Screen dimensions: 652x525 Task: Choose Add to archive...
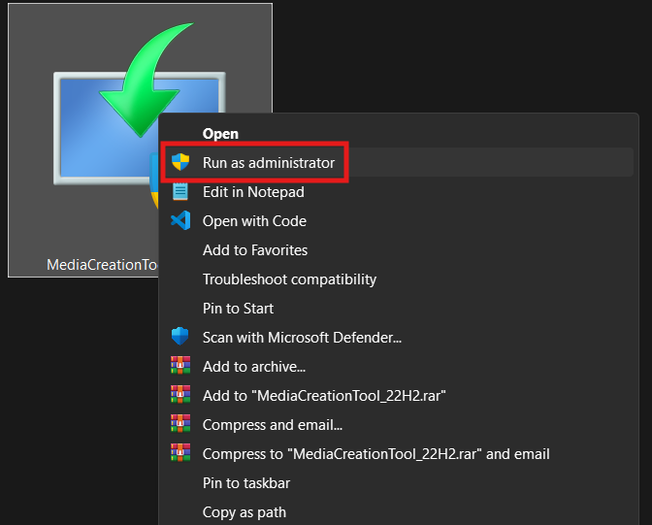pos(397,367)
